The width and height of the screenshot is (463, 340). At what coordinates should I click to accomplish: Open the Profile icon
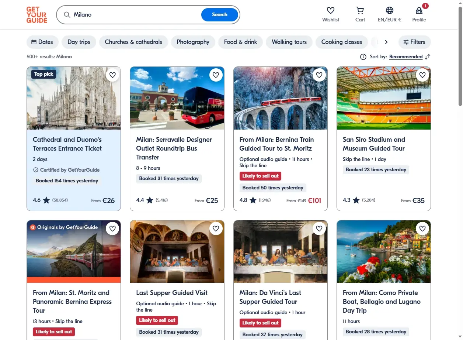click(419, 10)
